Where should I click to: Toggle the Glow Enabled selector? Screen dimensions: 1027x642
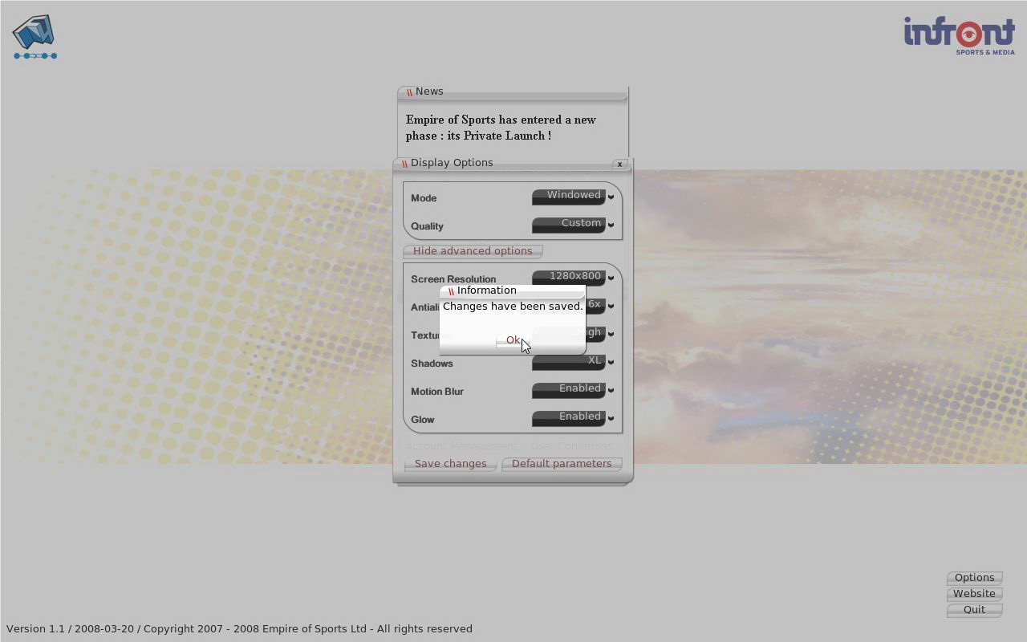(572, 419)
